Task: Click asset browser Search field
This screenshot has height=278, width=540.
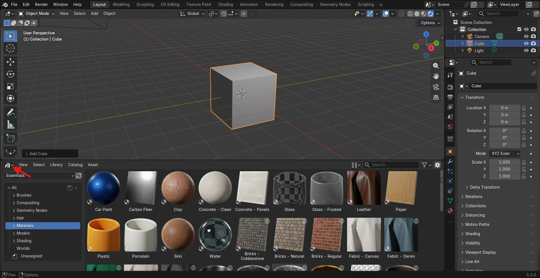Action: pyautogui.click(x=392, y=165)
